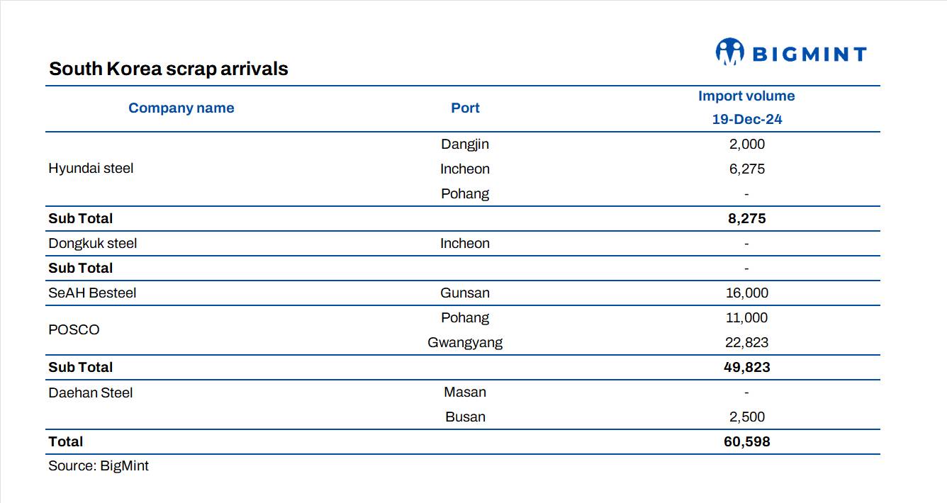Click the BigMint logo icon
Image resolution: width=947 pixels, height=503 pixels.
coord(729,52)
